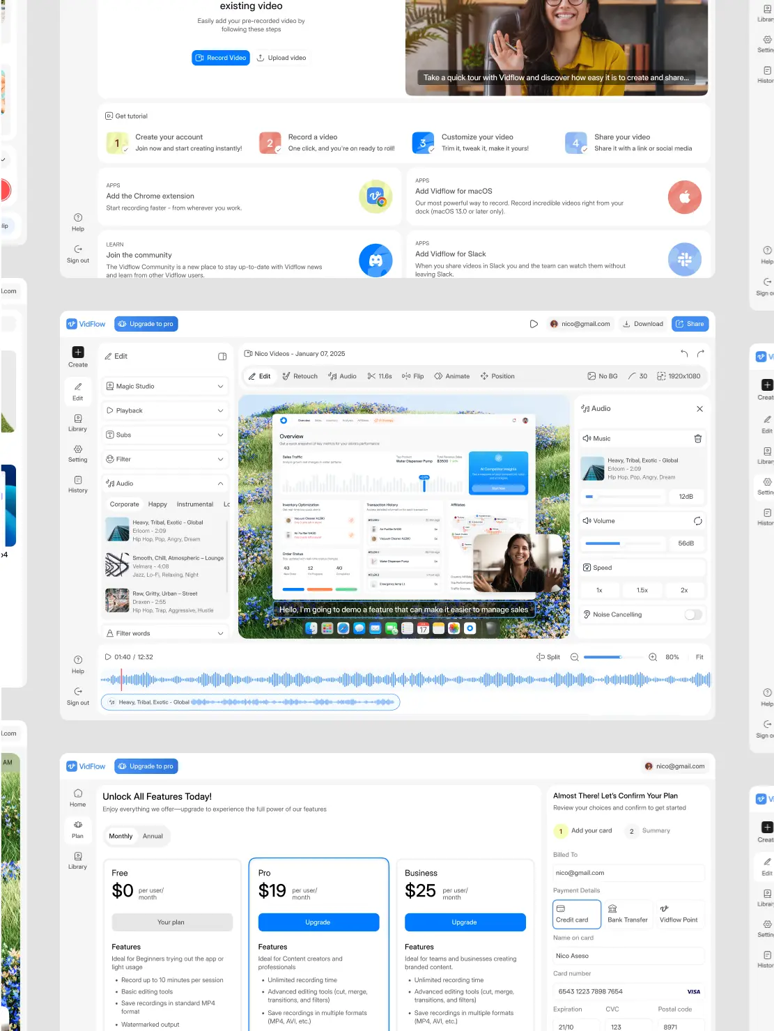Image resolution: width=774 pixels, height=1031 pixels.
Task: Click Download button in editor
Action: [x=643, y=324]
